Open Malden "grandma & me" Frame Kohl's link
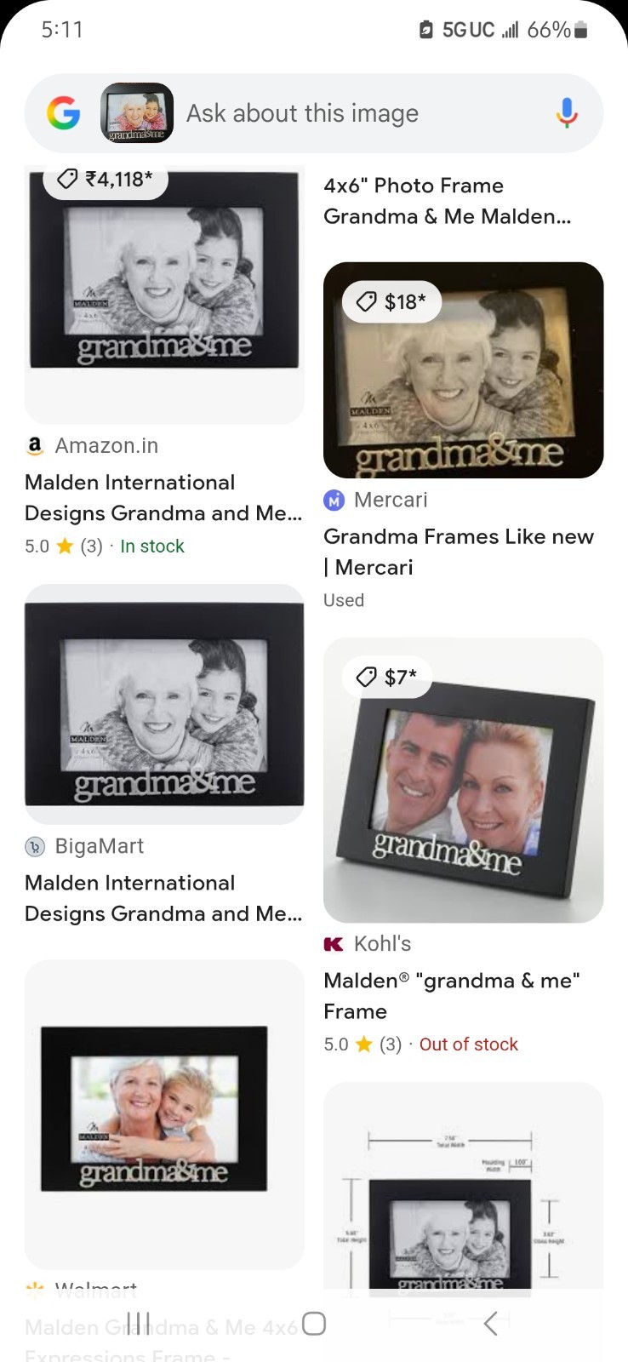 coord(452,996)
